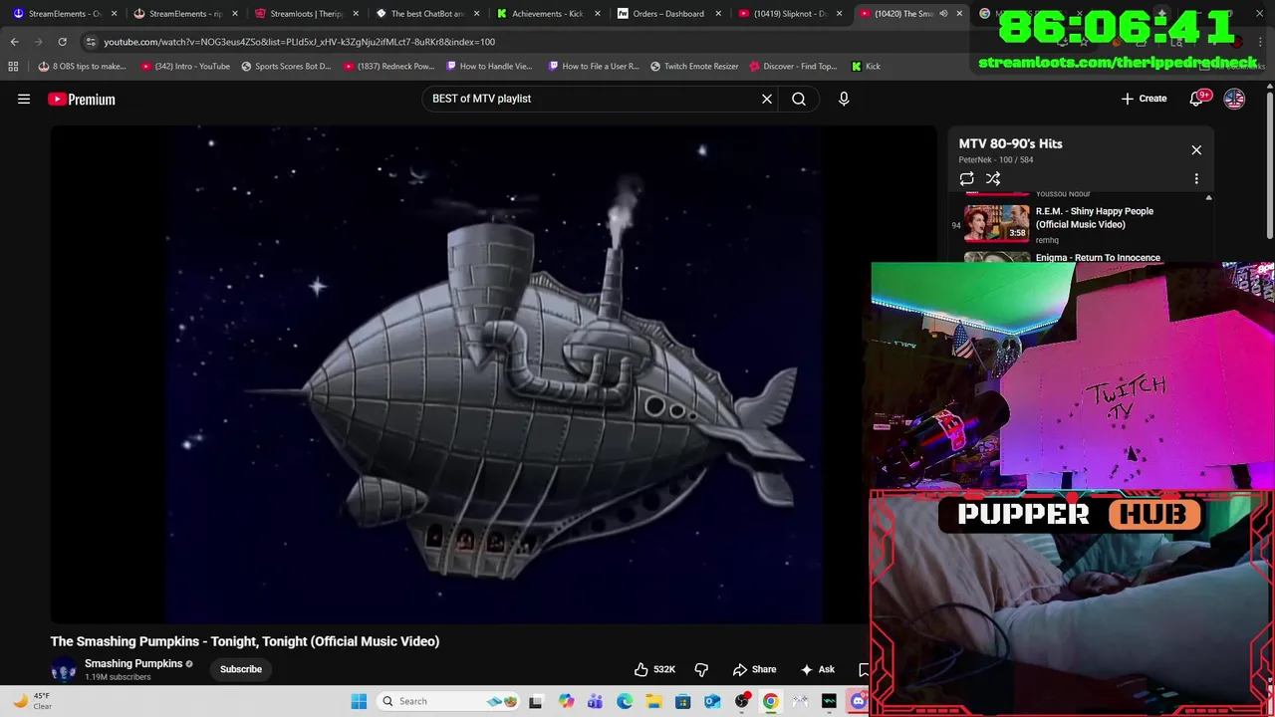Open playlist three-dot options menu
This screenshot has height=717, width=1275.
tap(1196, 179)
